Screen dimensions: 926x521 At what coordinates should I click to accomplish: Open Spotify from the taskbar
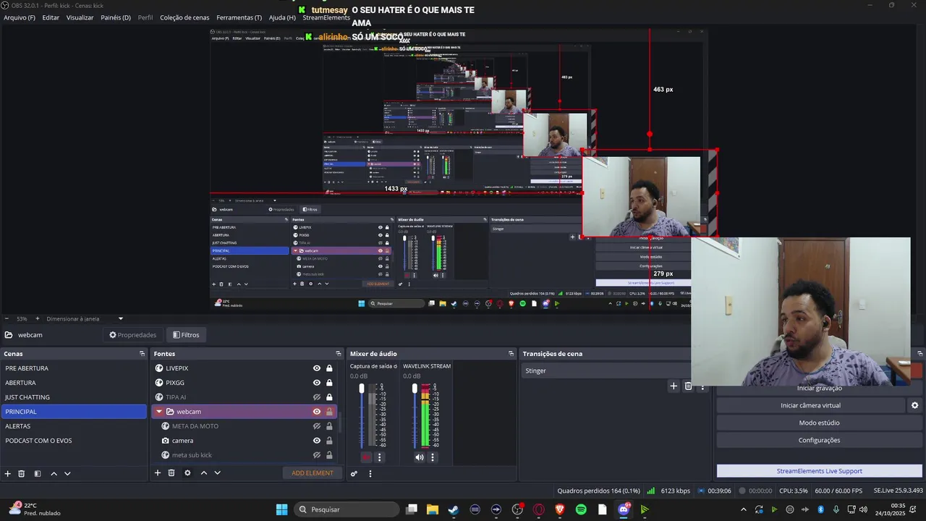[x=581, y=509]
